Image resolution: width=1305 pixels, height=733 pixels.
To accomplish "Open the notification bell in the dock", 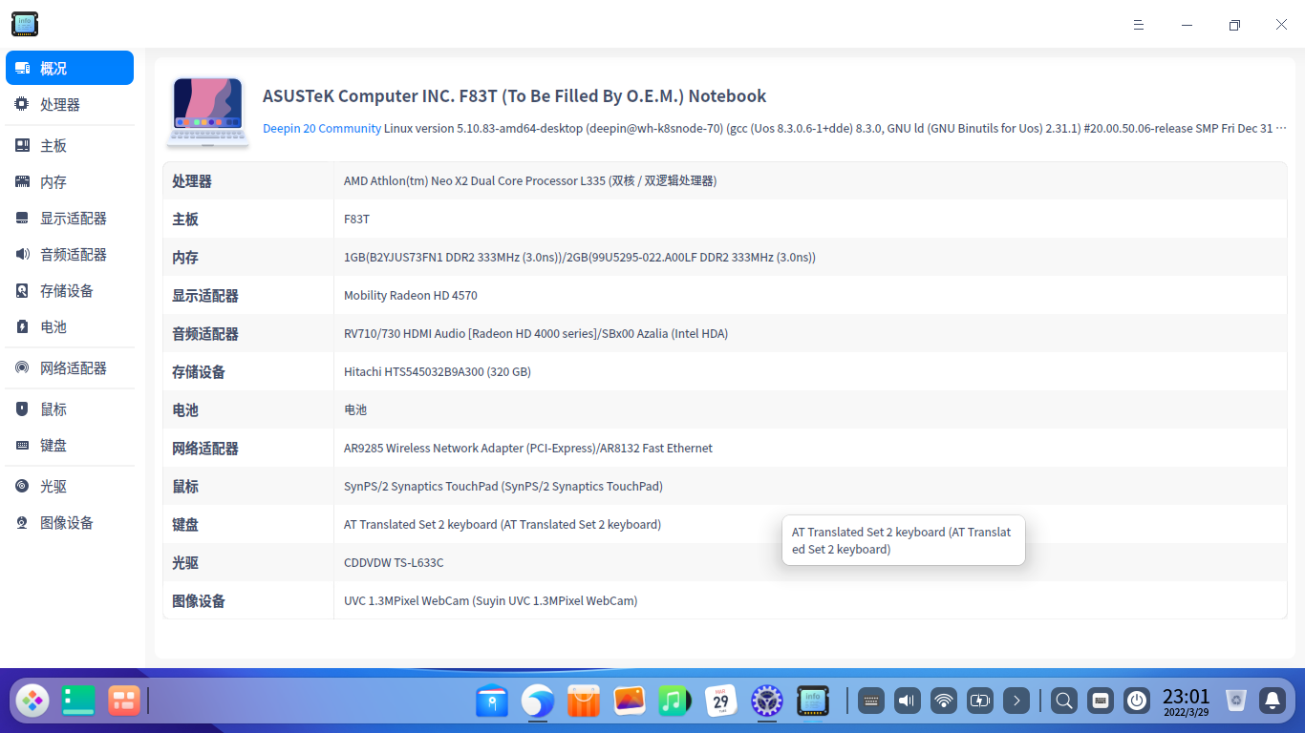I will (x=1273, y=702).
